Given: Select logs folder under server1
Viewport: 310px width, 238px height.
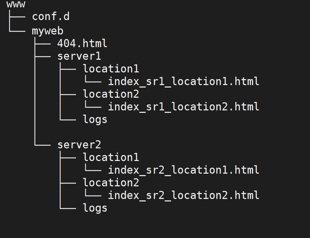Looking at the screenshot, I should [95, 120].
